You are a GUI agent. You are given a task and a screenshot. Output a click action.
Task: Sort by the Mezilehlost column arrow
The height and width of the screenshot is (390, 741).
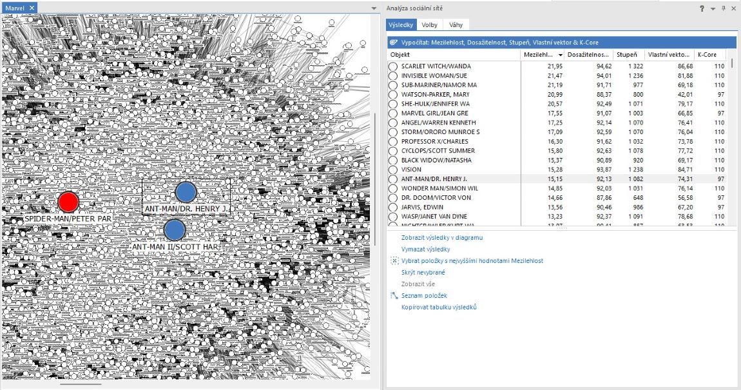560,55
